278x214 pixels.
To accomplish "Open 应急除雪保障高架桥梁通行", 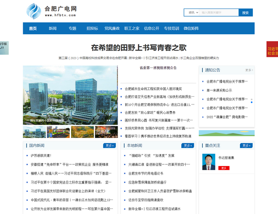I will click(147, 182).
